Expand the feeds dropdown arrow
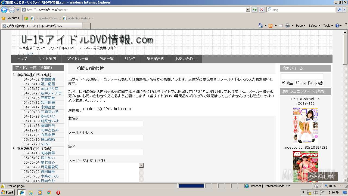The width and height of the screenshot is (348, 196). (x=276, y=26)
